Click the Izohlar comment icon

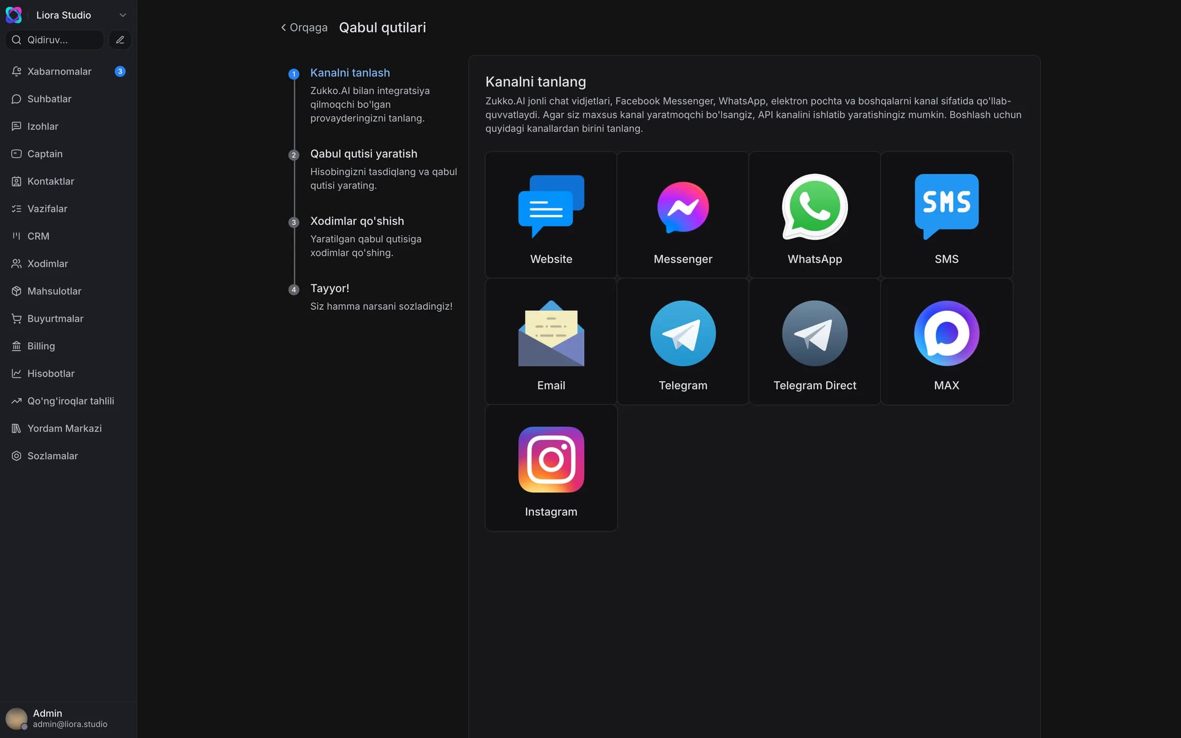pos(16,126)
